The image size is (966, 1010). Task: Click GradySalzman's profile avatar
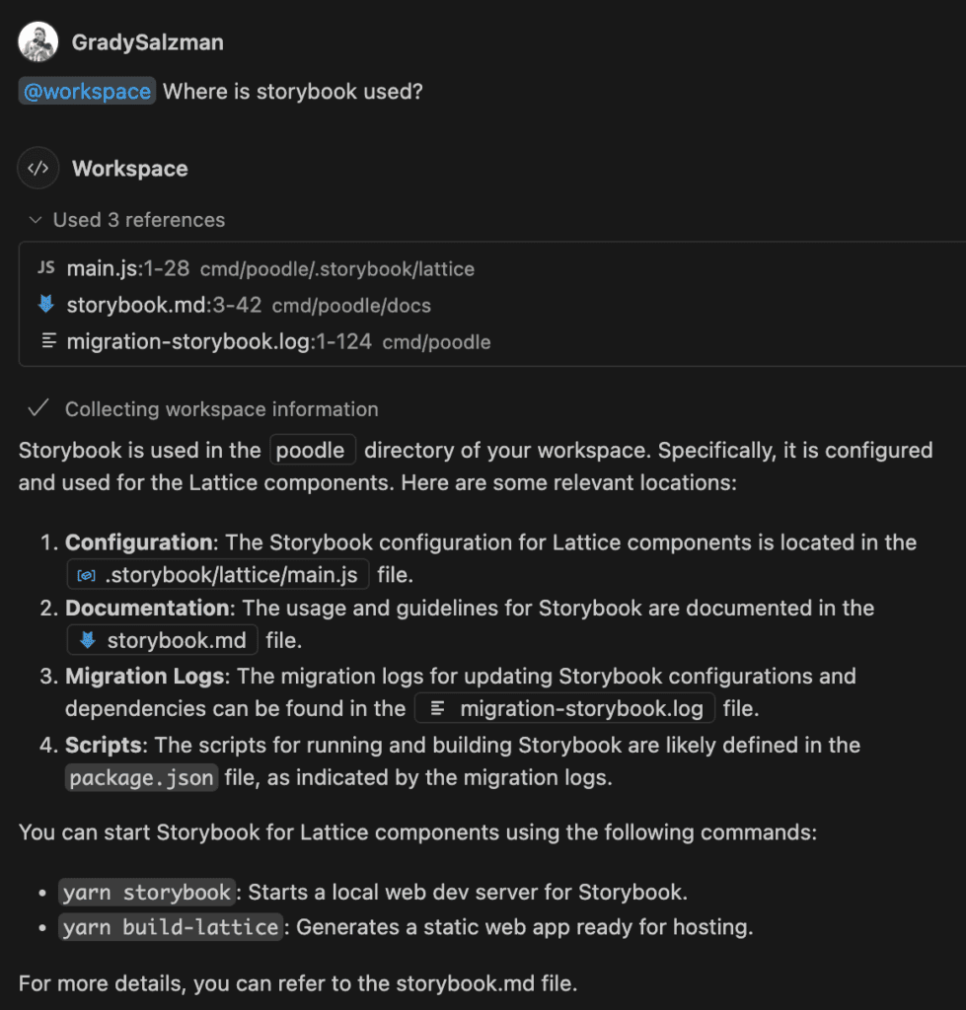38,41
